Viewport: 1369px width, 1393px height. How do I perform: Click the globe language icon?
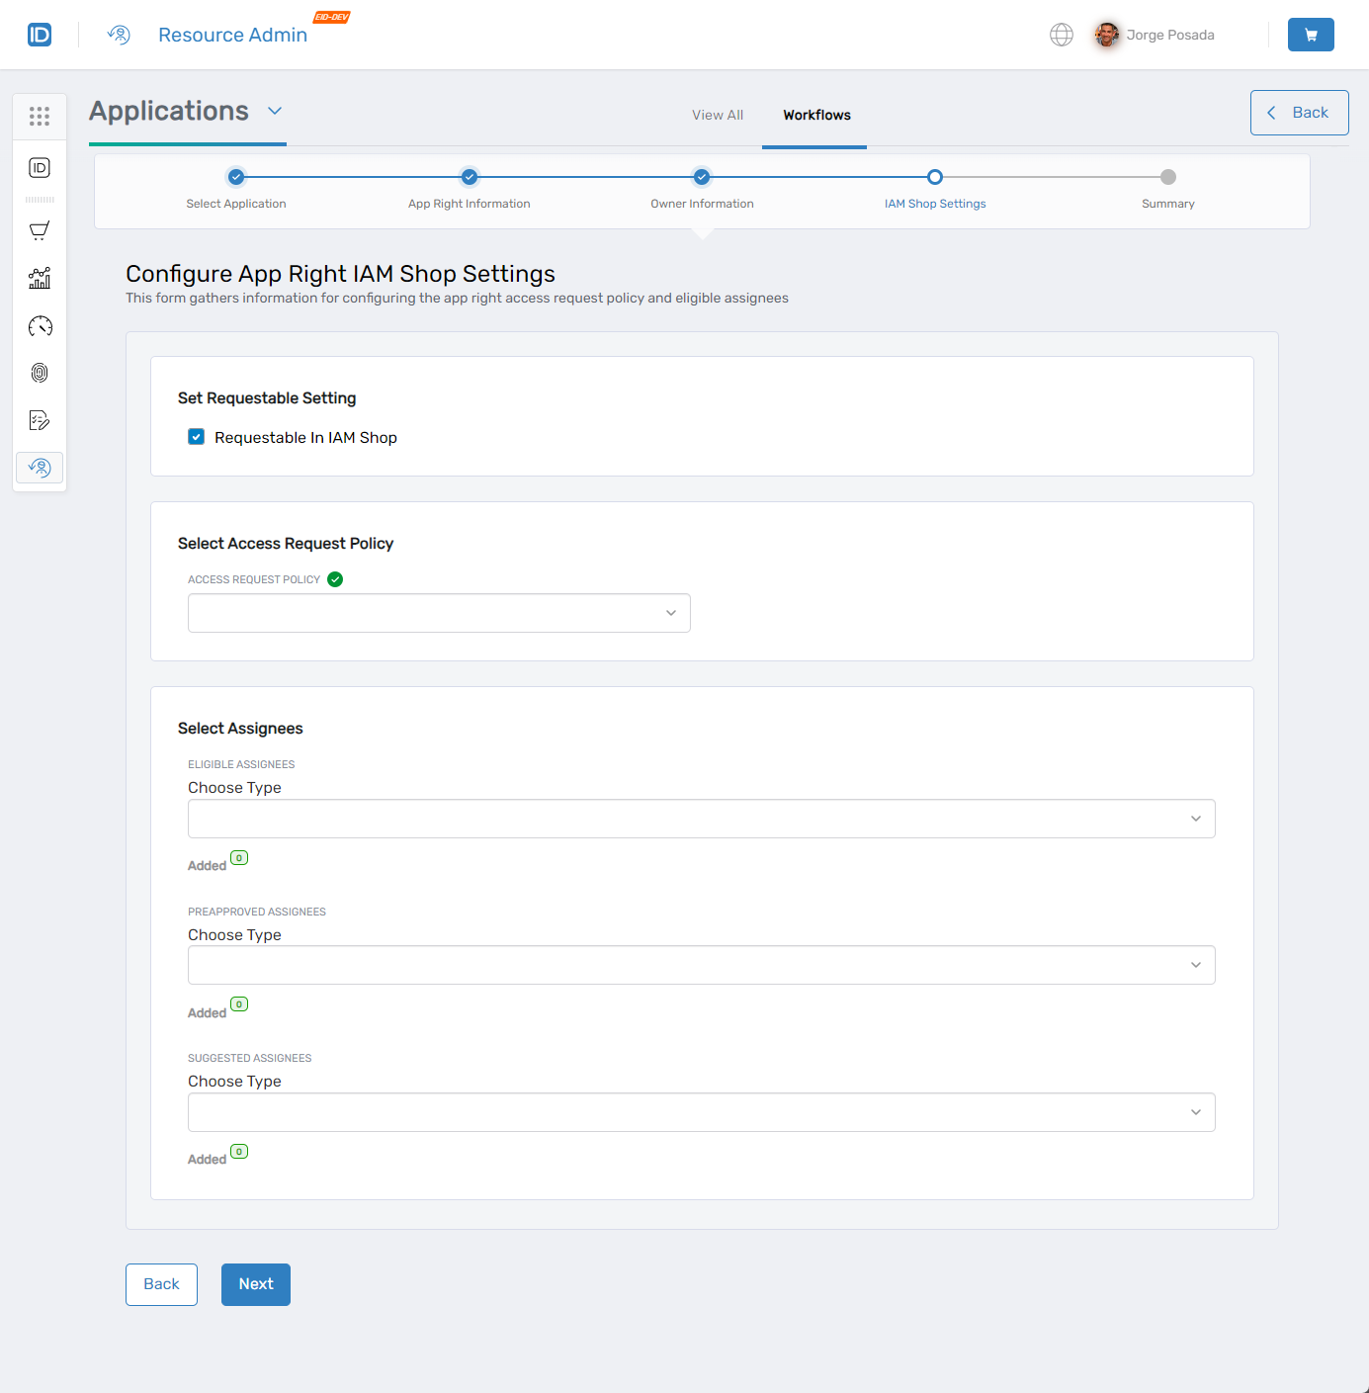tap(1061, 35)
